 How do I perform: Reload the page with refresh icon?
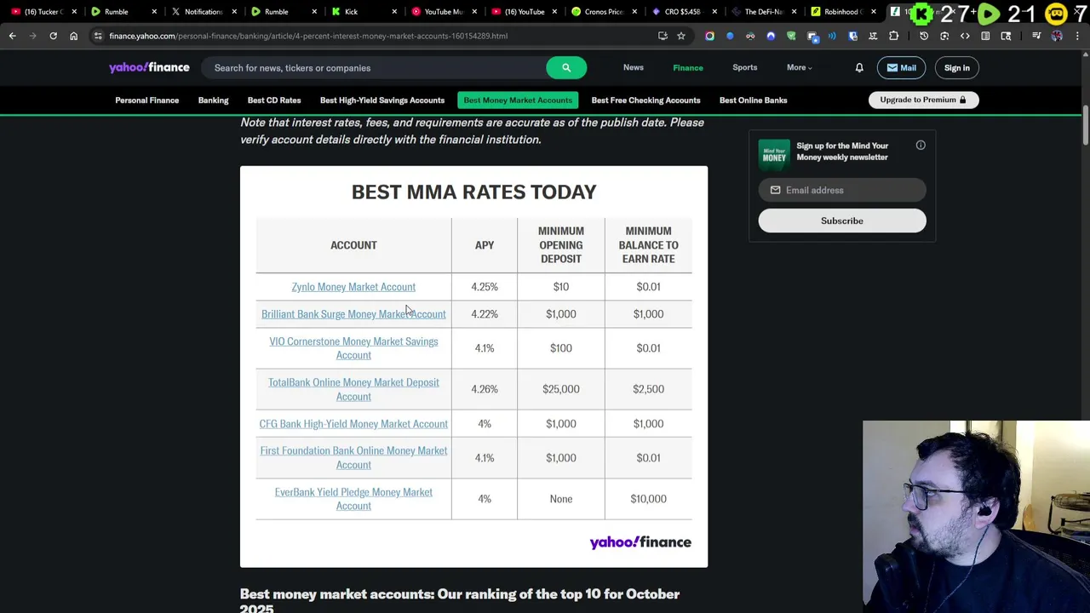pos(53,36)
